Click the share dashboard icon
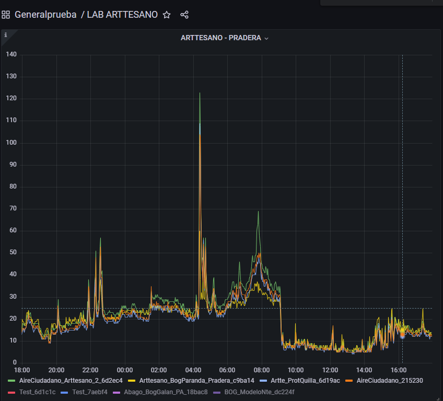The width and height of the screenshot is (443, 401). pos(184,15)
